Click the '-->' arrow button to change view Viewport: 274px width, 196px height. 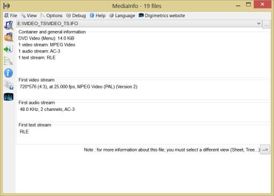(x=265, y=149)
